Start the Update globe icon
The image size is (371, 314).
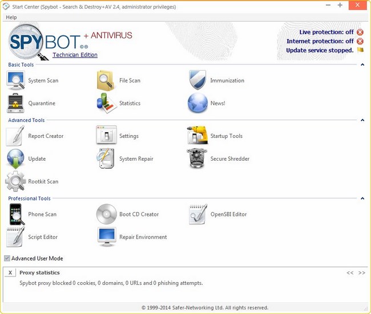(15, 158)
